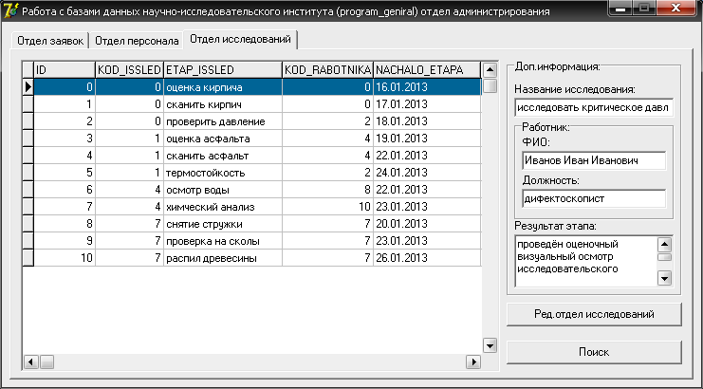Viewport: 703px width, 389px height.
Task: Click the ETAP_ISSLED column header
Action: [223, 70]
